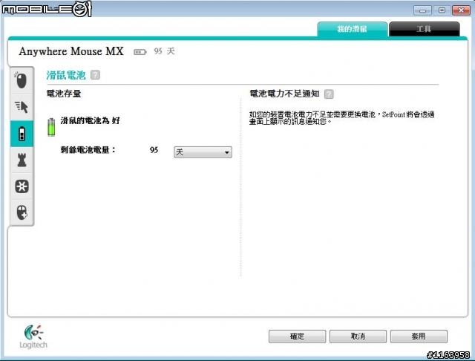Click help icon next to 滑鼠電池 heading
This screenshot has width=475, height=361.
pyautogui.click(x=96, y=75)
